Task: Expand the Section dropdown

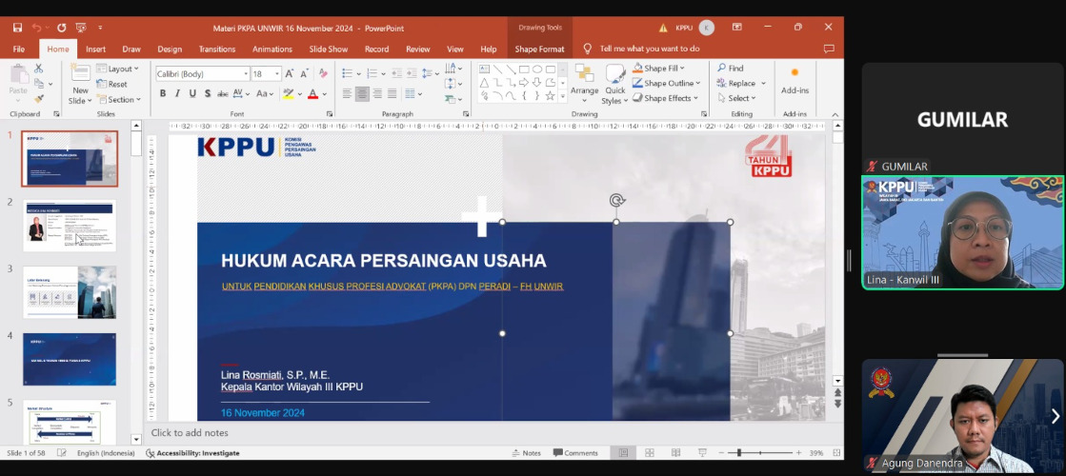Action: click(x=118, y=99)
